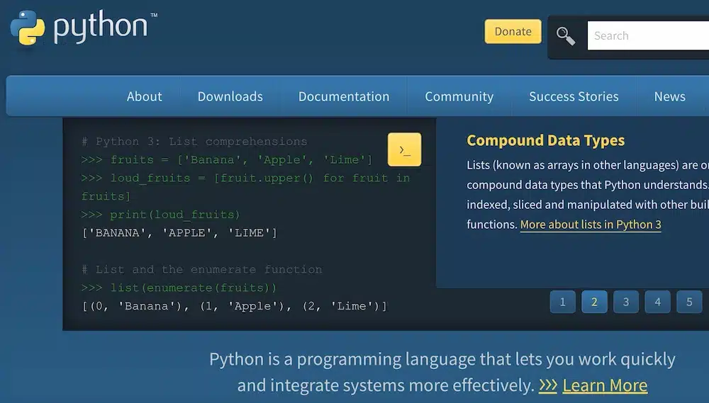Open the Downloads menu
Screen dimensions: 709x403
click(230, 96)
